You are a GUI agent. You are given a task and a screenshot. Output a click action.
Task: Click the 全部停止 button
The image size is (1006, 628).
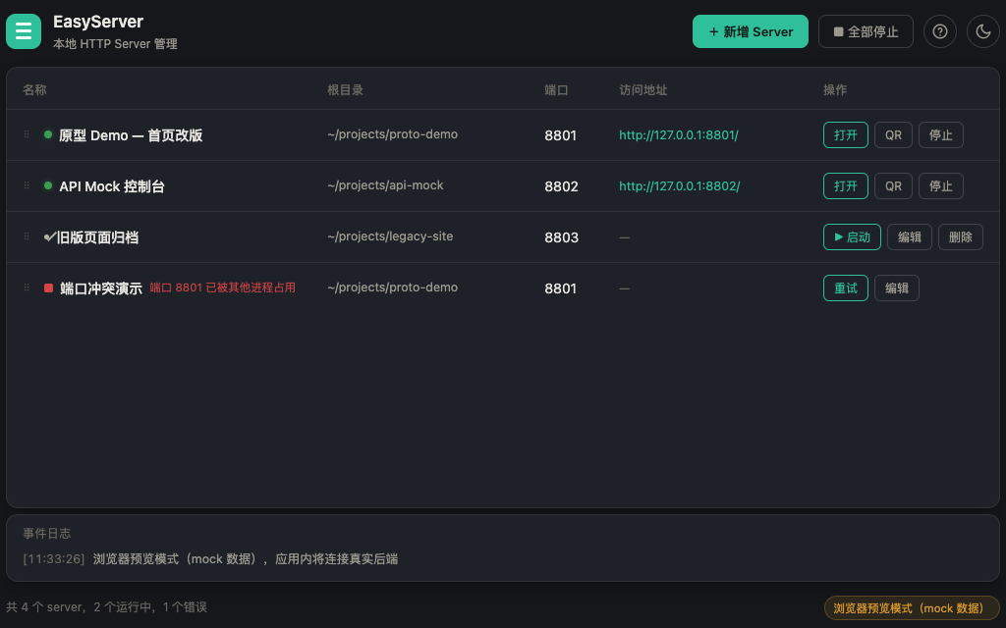coord(866,31)
